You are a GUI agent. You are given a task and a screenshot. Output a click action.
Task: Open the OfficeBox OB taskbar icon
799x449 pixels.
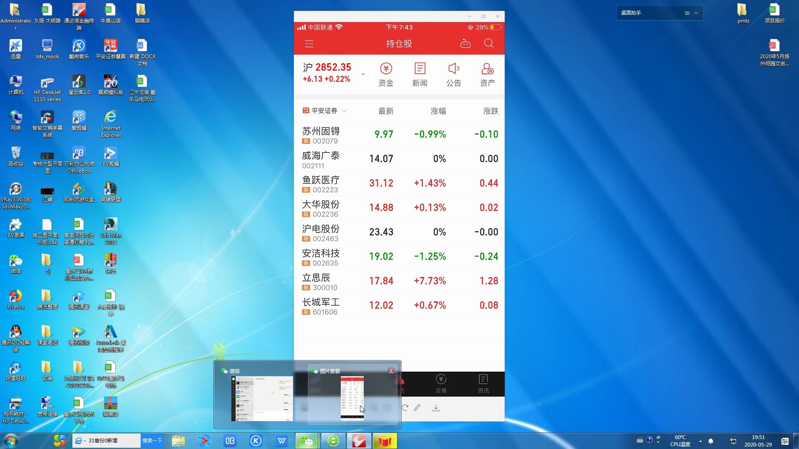coord(230,441)
